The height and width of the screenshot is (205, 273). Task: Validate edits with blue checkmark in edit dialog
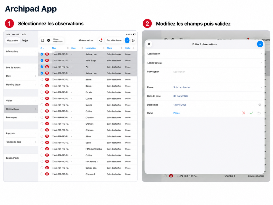tap(260, 44)
